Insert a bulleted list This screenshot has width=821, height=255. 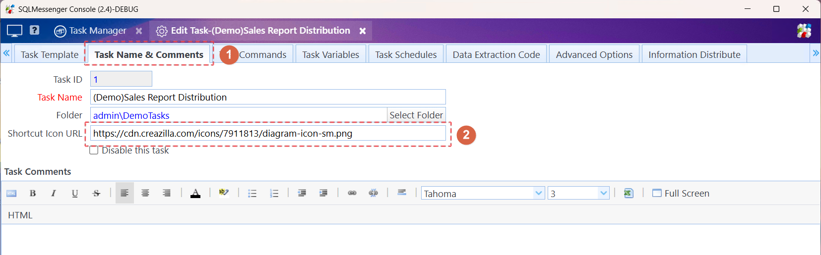click(252, 193)
